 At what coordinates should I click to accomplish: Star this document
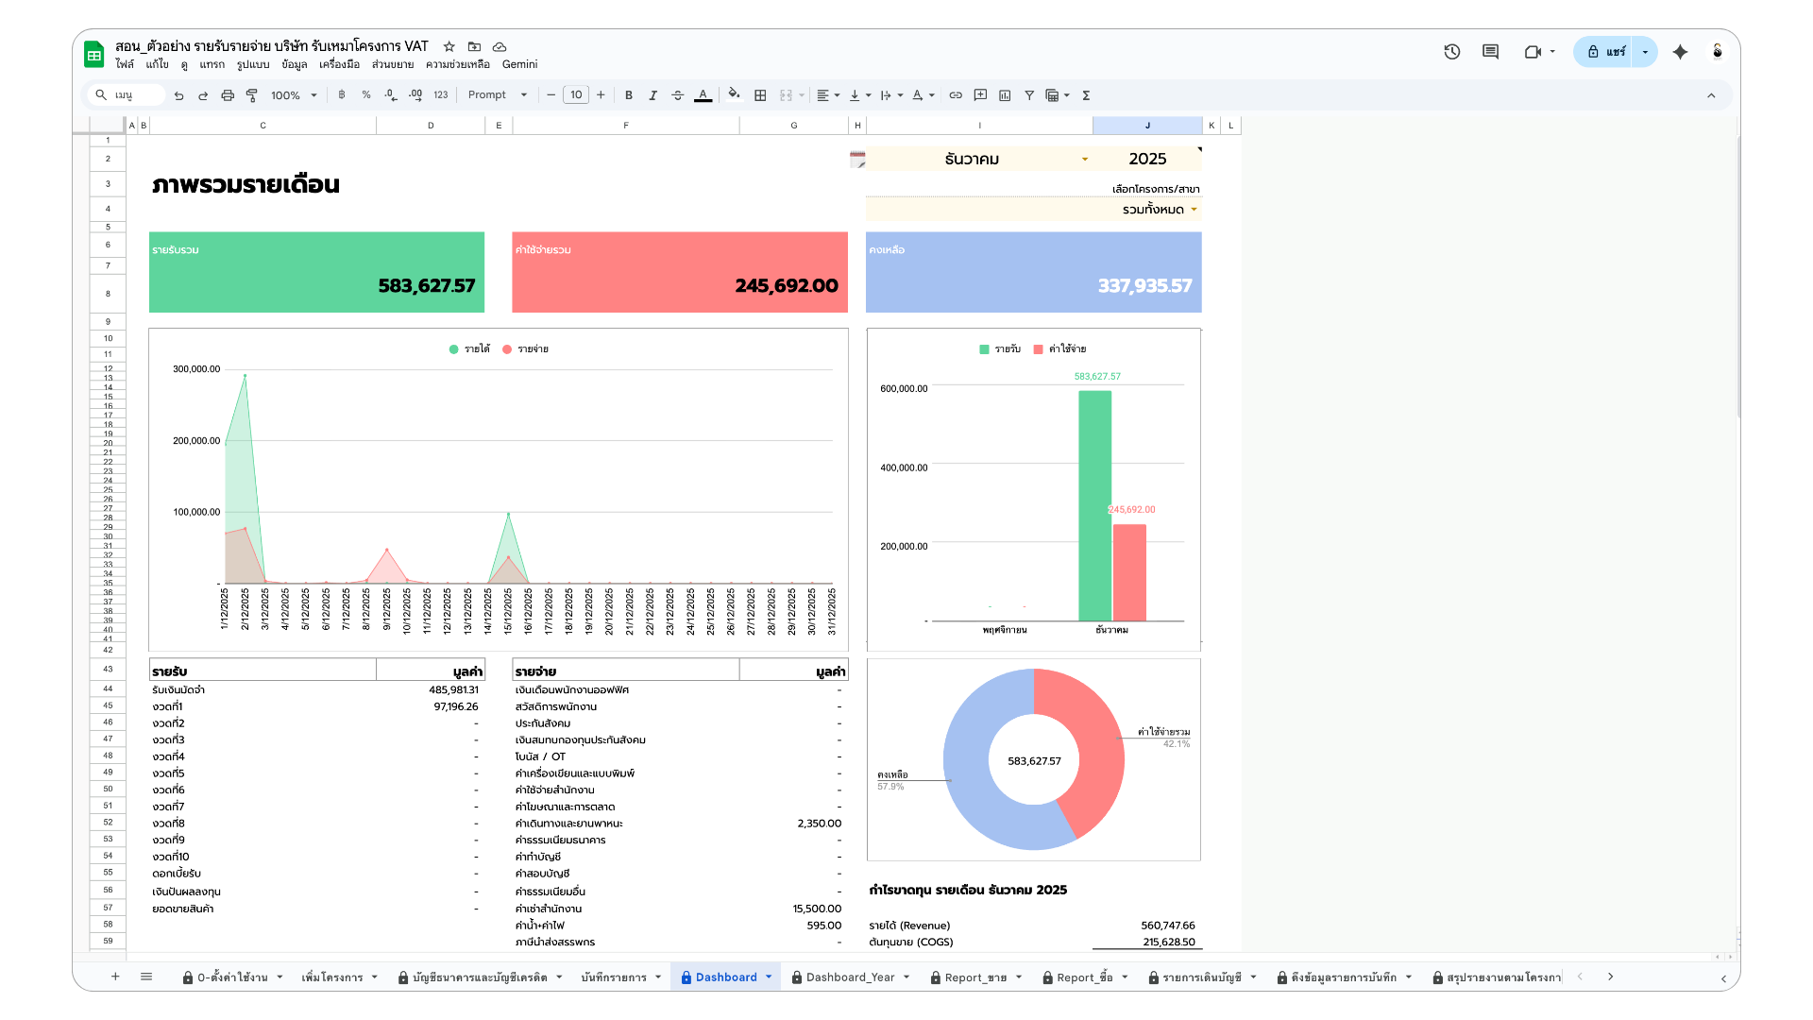click(449, 46)
